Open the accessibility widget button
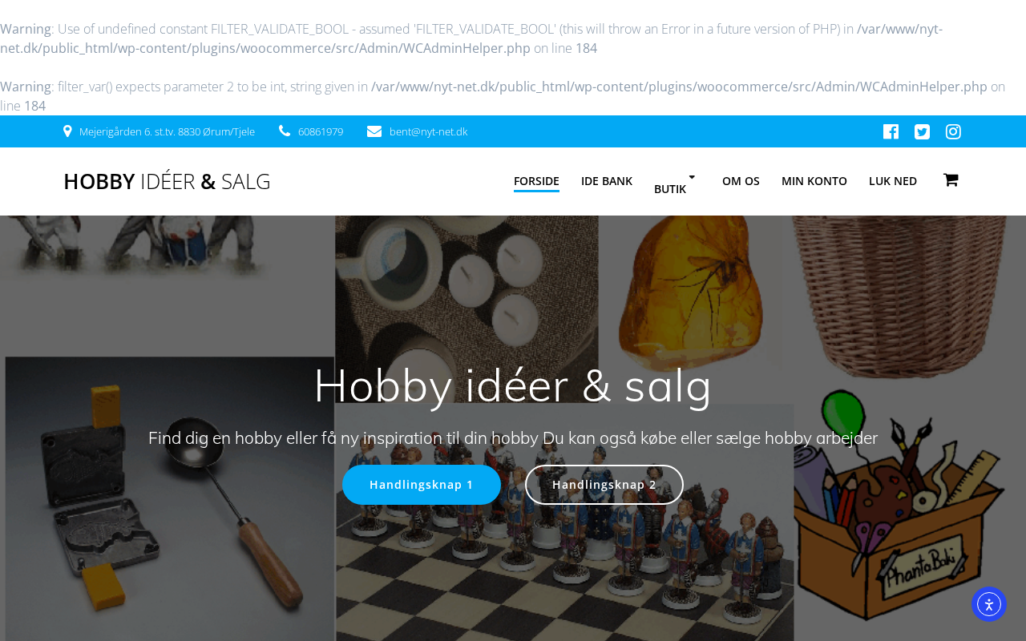1026x641 pixels. point(989,604)
